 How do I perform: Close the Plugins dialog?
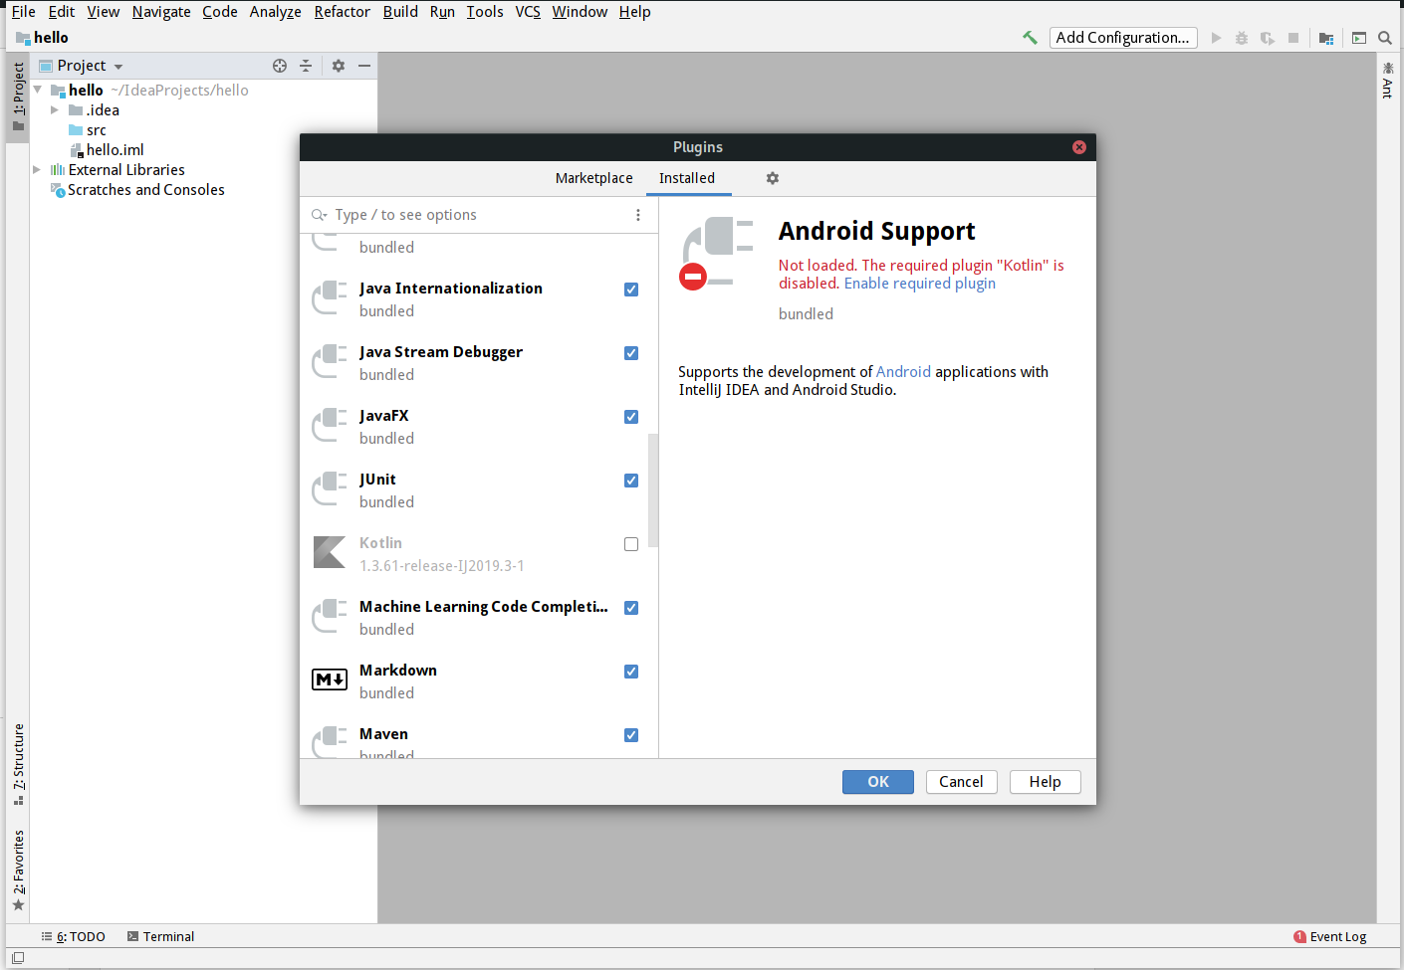(x=1079, y=147)
